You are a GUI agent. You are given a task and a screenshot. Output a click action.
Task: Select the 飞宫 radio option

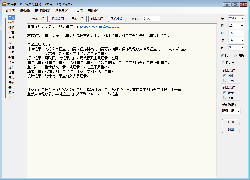224,98
